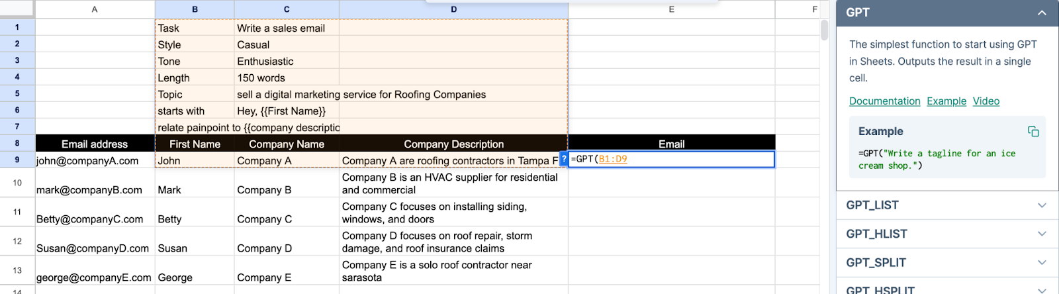Viewport: 1059px width, 294px height.
Task: Click the 'Susan' first name cell
Action: click(x=195, y=241)
